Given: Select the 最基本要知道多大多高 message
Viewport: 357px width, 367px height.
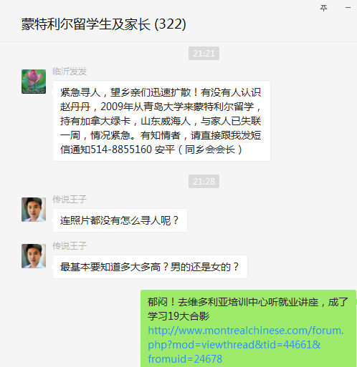Looking at the screenshot, I should 150,267.
